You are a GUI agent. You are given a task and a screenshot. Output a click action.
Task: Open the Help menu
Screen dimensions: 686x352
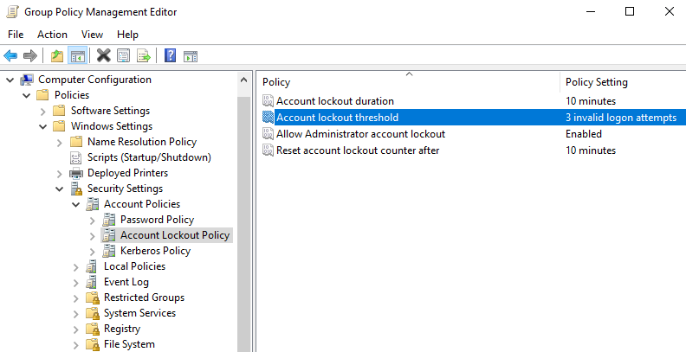127,35
